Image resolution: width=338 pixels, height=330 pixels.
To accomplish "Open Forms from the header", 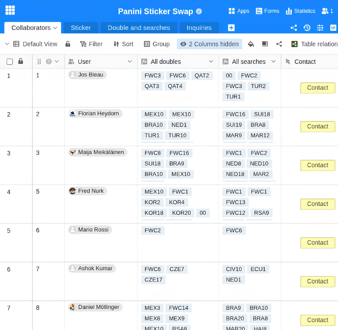I will pos(267,11).
